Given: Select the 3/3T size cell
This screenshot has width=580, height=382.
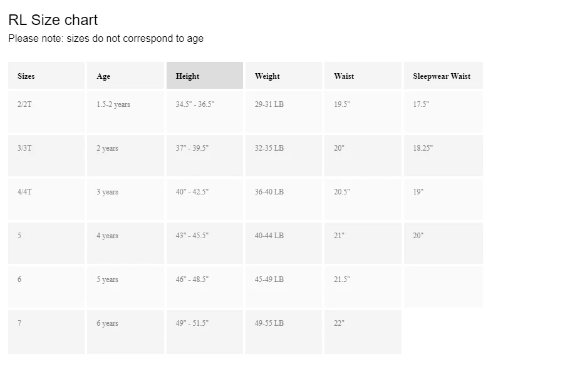Looking at the screenshot, I should tap(46, 156).
